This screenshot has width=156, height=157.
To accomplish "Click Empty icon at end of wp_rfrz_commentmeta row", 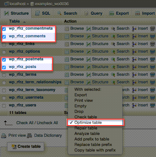I will pos(153,29).
